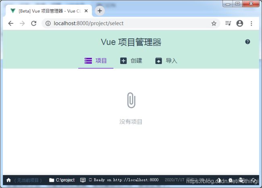Click the 无当前项目 label in the status bar
262x188 pixels.
pos(28,180)
